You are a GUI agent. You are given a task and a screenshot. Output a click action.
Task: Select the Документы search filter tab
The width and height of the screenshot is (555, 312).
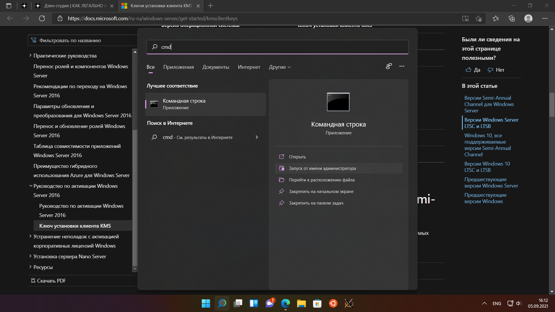[x=216, y=67]
